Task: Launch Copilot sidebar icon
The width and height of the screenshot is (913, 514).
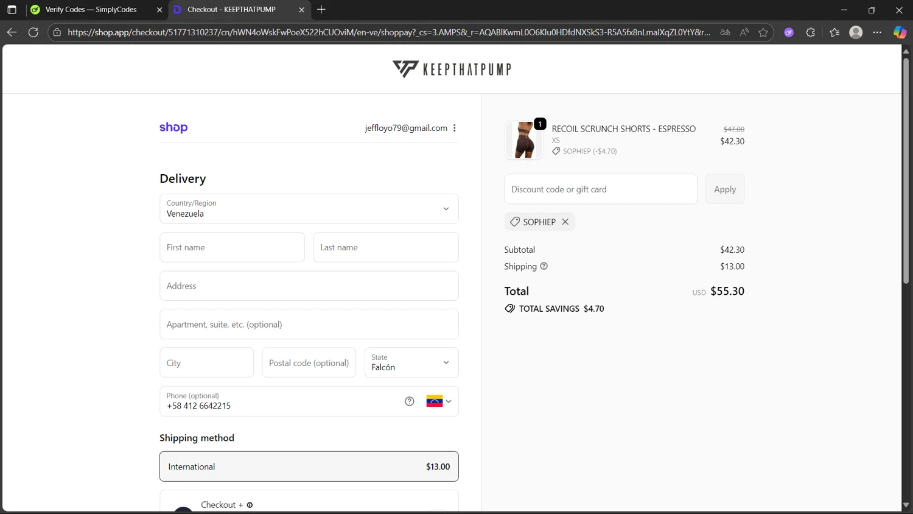Action: point(900,32)
